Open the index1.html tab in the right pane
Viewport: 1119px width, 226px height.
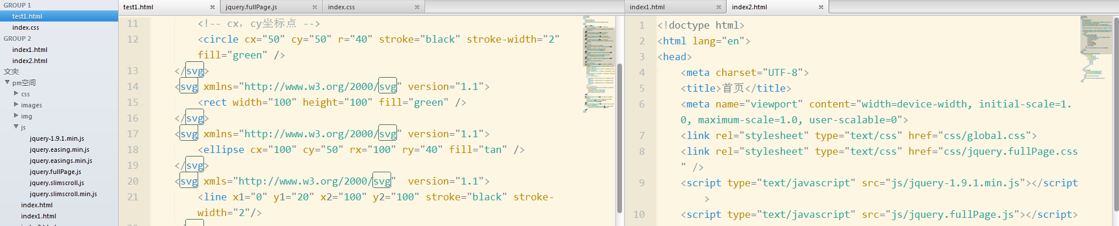coord(676,7)
